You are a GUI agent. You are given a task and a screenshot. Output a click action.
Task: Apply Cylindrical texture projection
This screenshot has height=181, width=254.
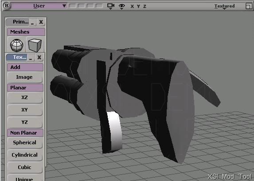25,155
